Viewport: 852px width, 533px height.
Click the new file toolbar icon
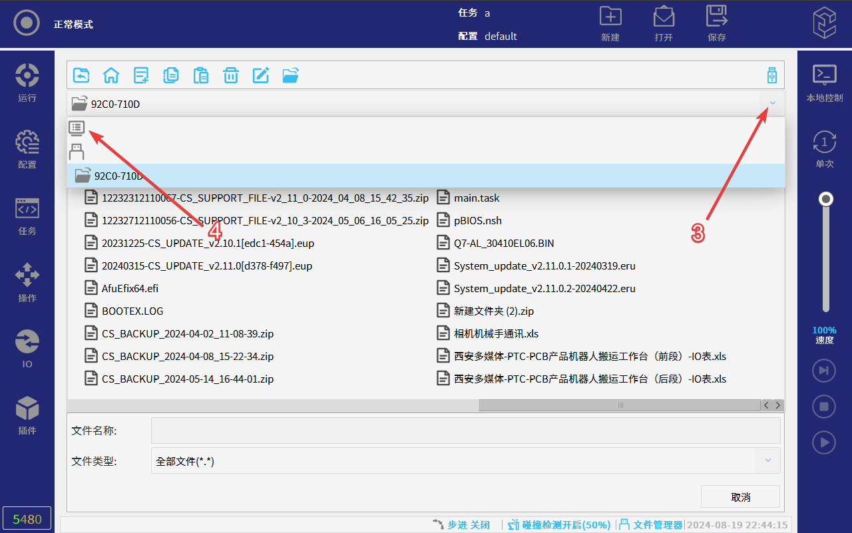pyautogui.click(x=141, y=75)
